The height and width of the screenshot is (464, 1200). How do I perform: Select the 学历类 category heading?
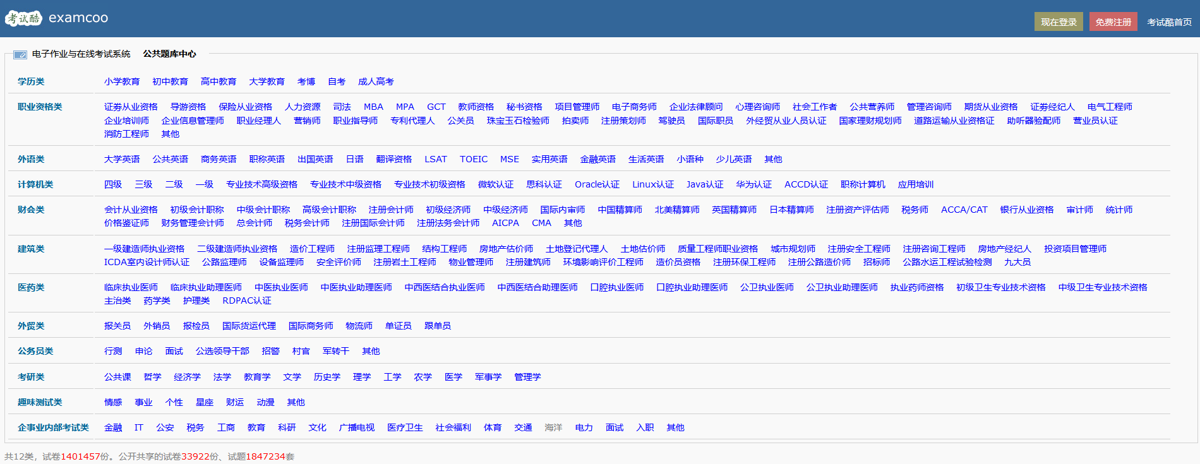31,82
